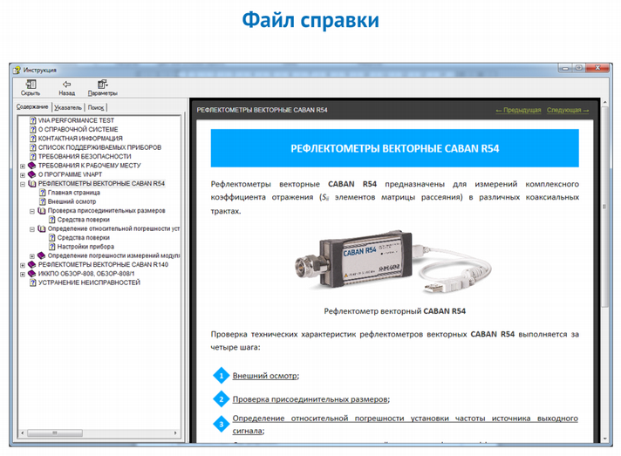Click the page icon beside СПИСОК ПОДДЕРЖИВАЕМЫХ ПРИБОРОВ
Screen dimensions: 621x456
[33, 147]
